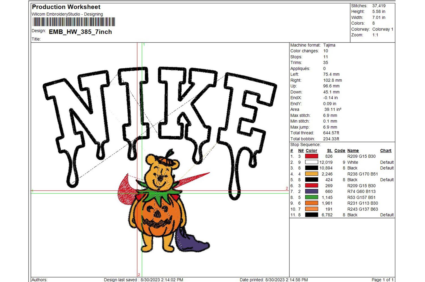Viewport: 425px width, 282px height.
Task: Click the thread name "White"
Action: tap(353, 162)
